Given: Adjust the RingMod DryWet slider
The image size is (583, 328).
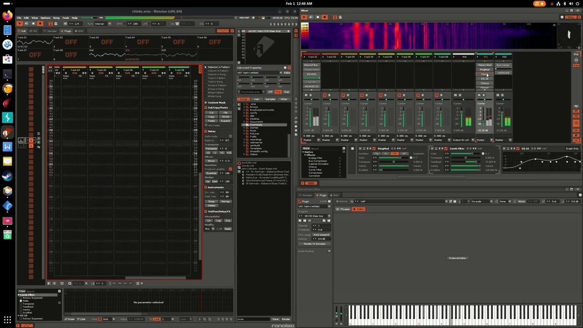Looking at the screenshot, I should [394, 170].
